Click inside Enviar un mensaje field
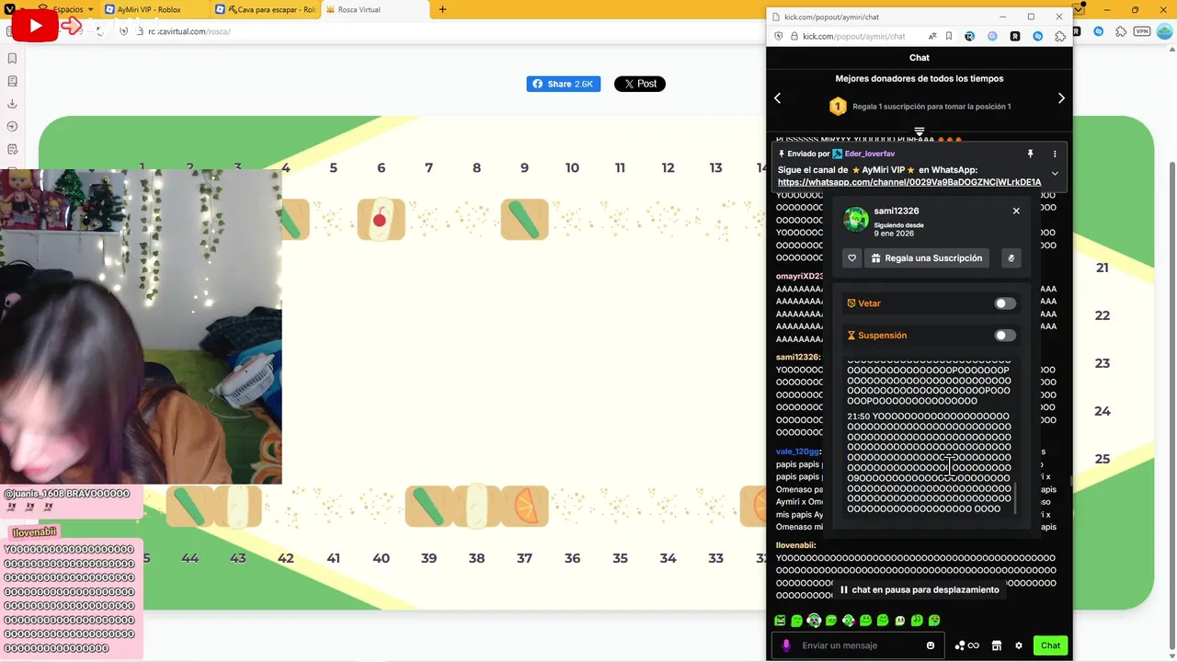The width and height of the screenshot is (1177, 662). coord(859,645)
